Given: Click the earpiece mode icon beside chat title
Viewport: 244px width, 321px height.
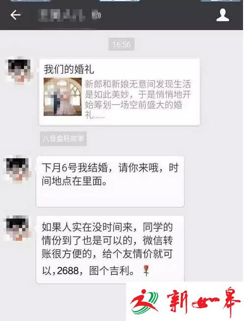Looking at the screenshot, I should (x=96, y=15).
